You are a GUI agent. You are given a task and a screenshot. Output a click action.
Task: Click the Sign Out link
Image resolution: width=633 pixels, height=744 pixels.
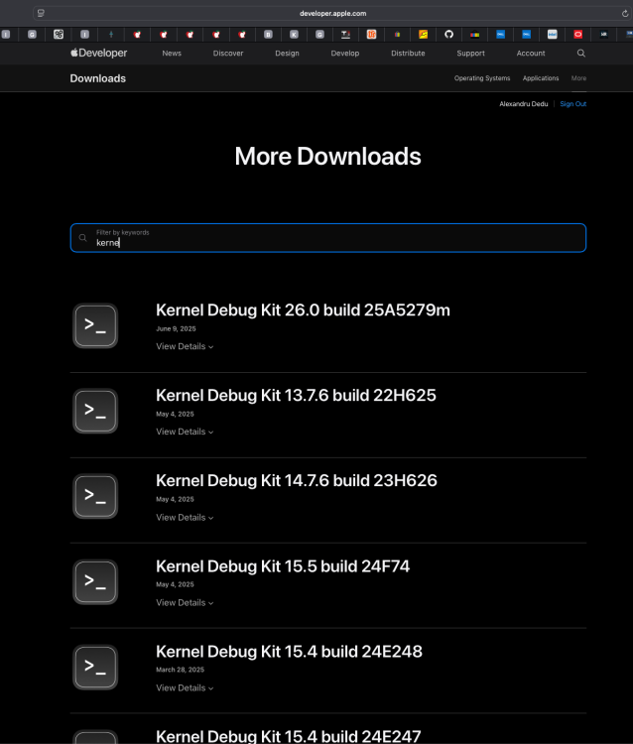572,104
